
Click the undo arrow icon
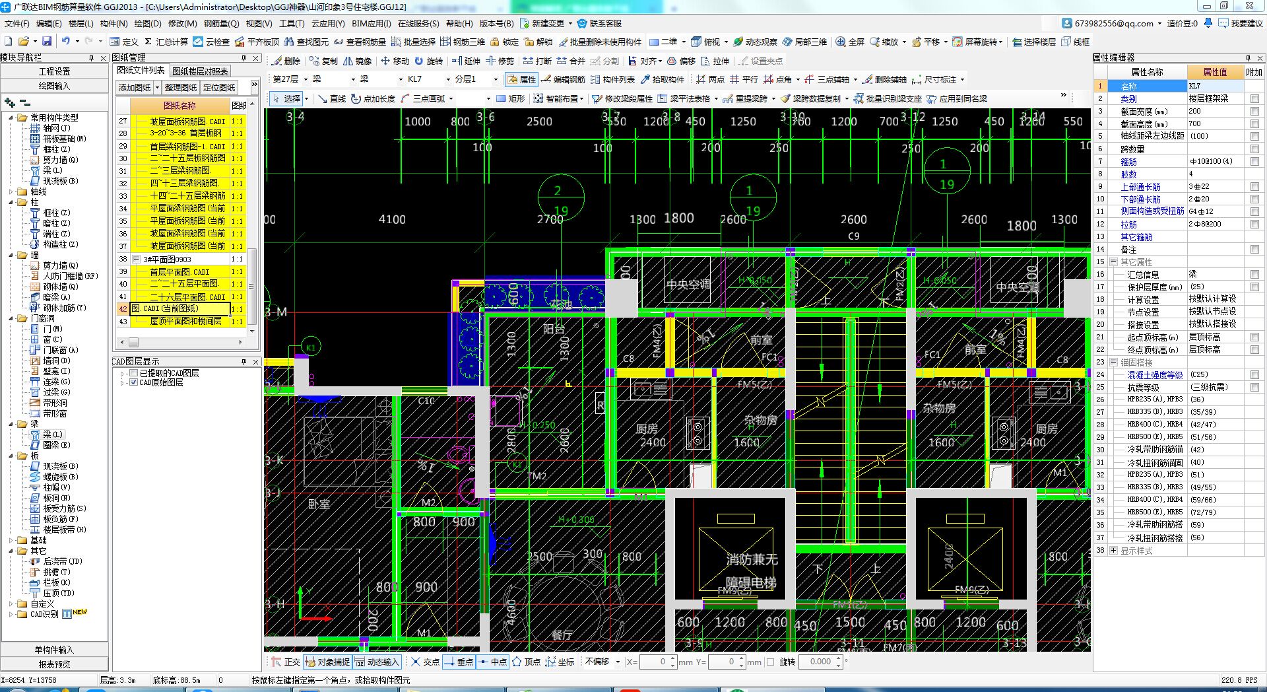pos(65,42)
